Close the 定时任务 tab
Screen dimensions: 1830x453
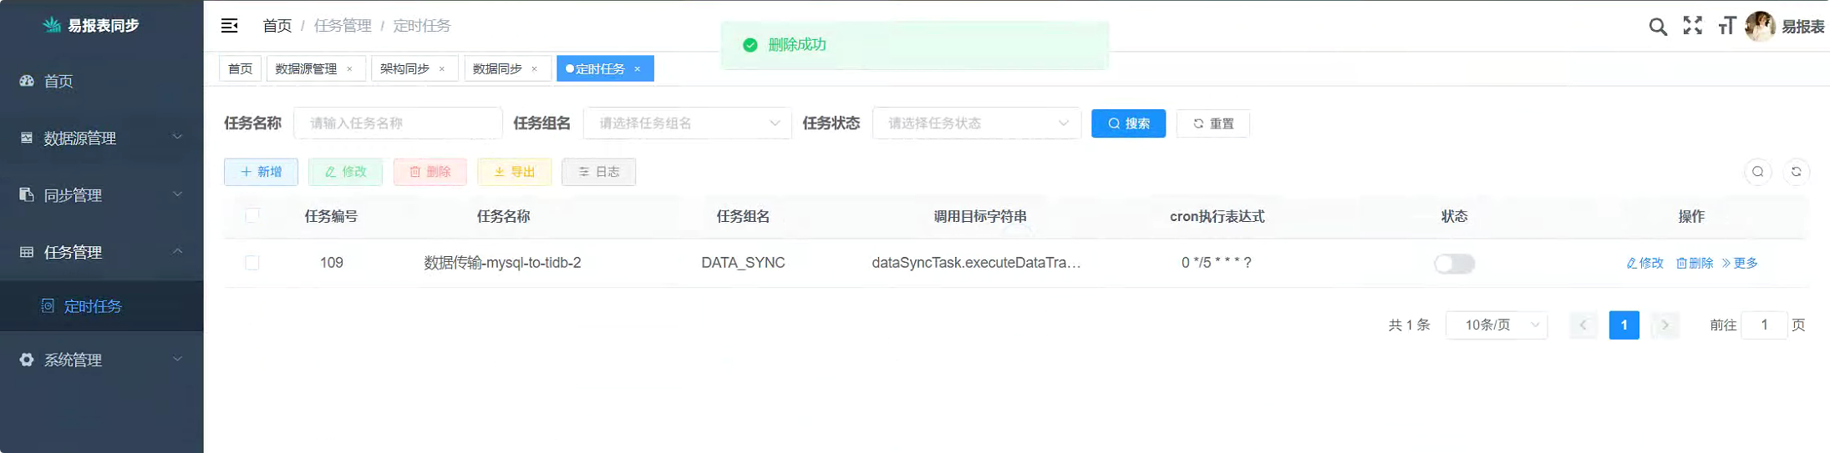(637, 69)
